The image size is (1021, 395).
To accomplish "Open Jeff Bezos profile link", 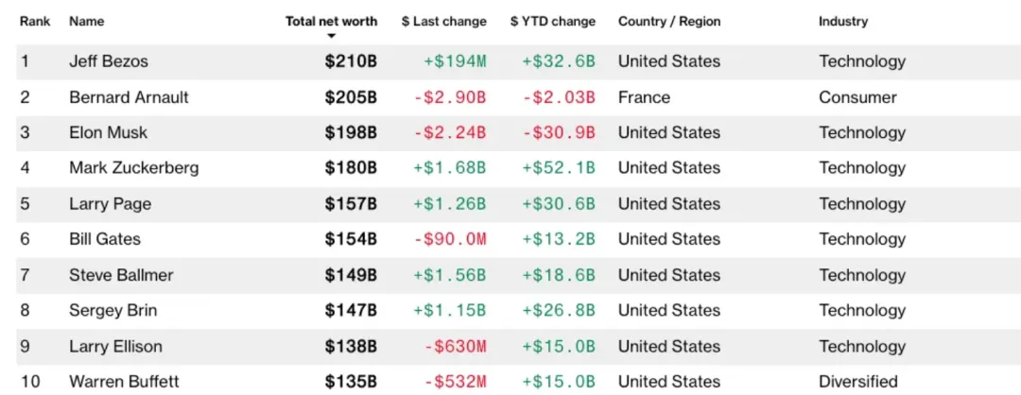I will click(109, 61).
